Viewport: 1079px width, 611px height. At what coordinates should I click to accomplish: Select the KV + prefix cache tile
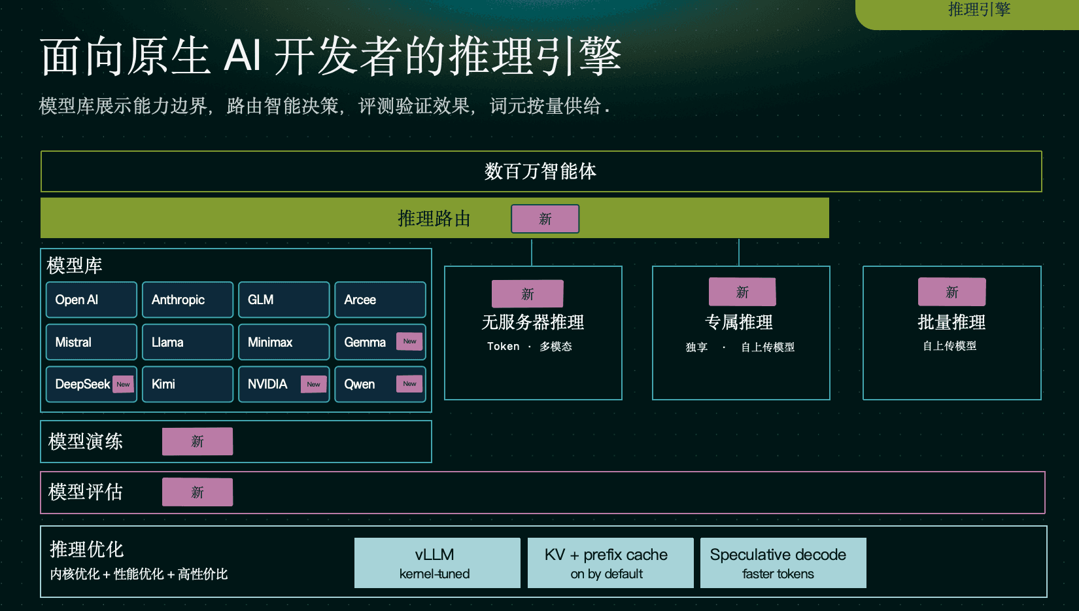coord(610,563)
